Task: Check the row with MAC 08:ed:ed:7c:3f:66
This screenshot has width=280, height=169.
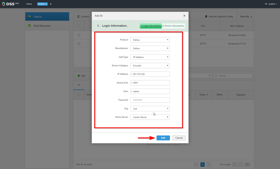Action: point(79,35)
